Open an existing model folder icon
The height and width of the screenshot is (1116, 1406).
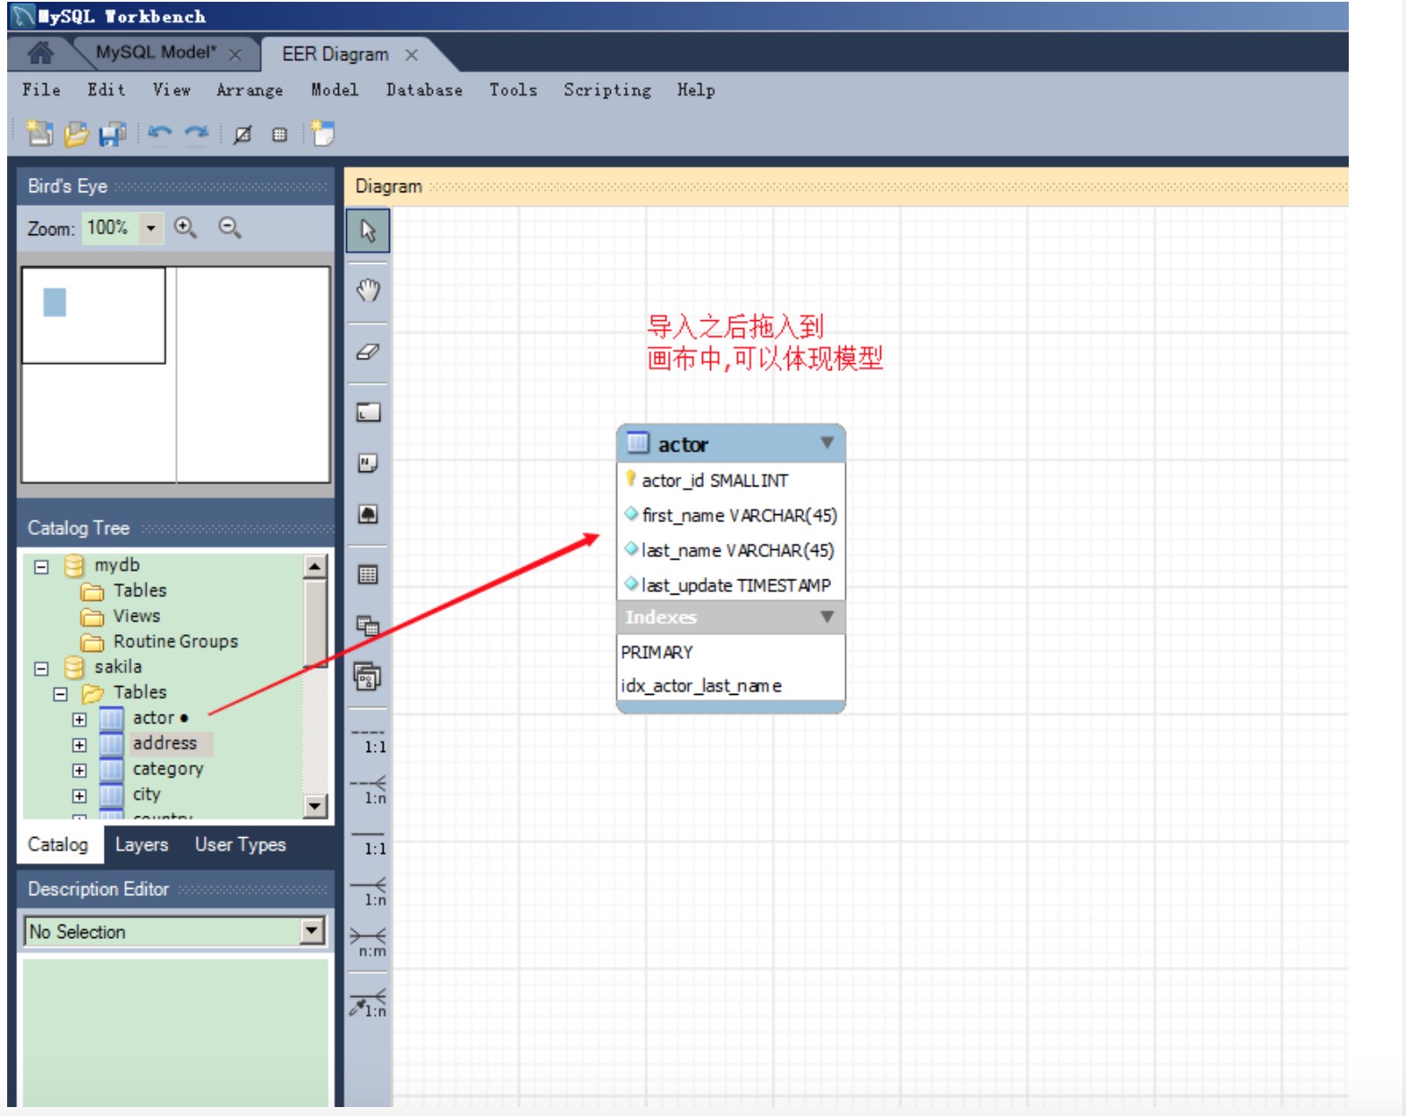[76, 133]
